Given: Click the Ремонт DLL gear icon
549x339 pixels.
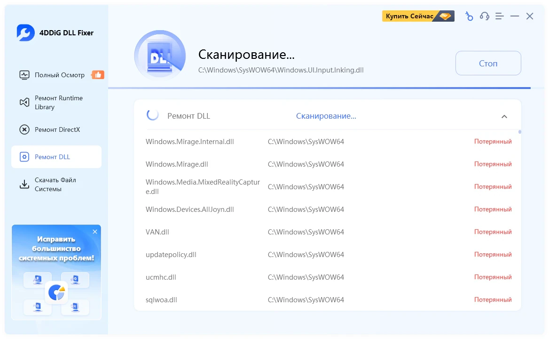Looking at the screenshot, I should [24, 157].
